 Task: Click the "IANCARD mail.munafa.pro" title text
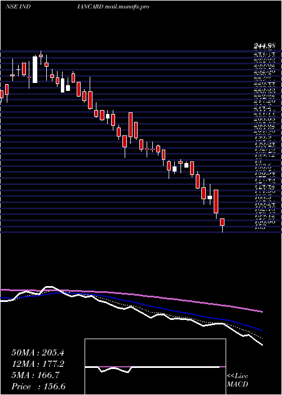(x=113, y=7)
